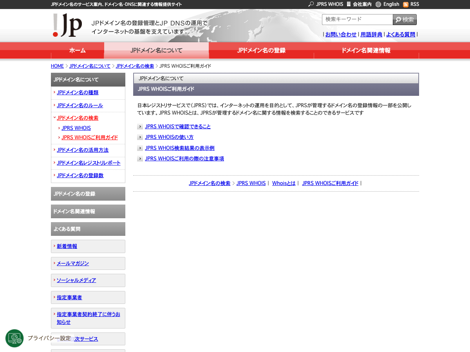Switch to English site

(391, 4)
